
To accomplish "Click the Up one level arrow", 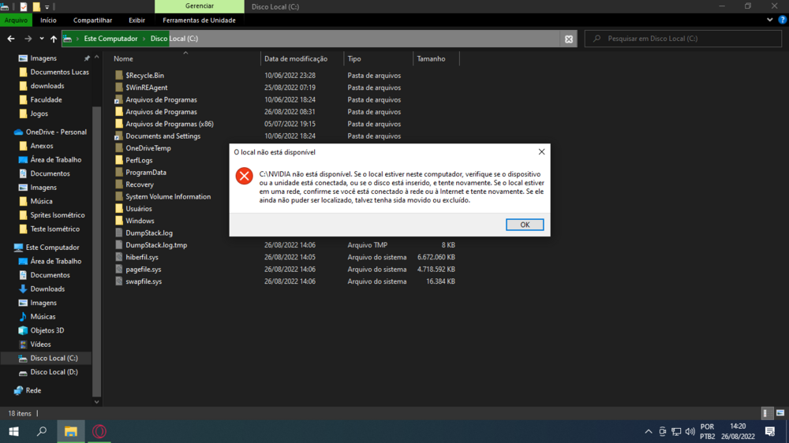I will coord(54,39).
